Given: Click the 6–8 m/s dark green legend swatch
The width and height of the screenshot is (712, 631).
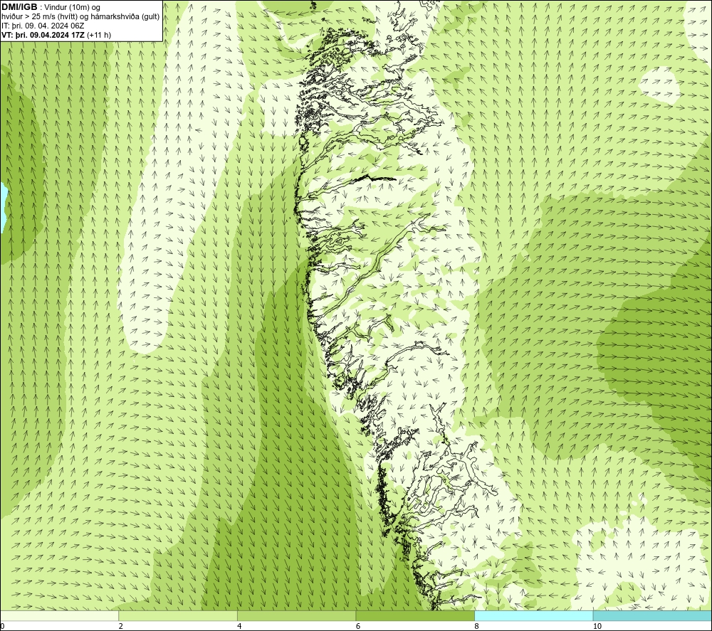Looking at the screenshot, I should 415,615.
